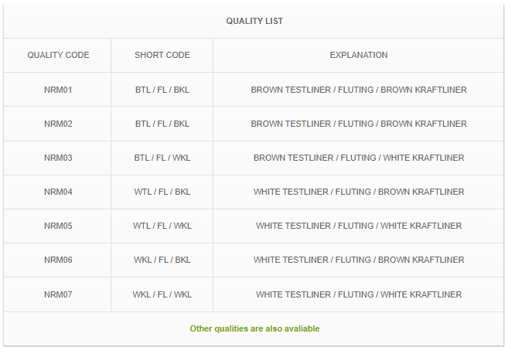Click the QUALITY LIST table title
This screenshot has width=505, height=347.
coord(254,21)
